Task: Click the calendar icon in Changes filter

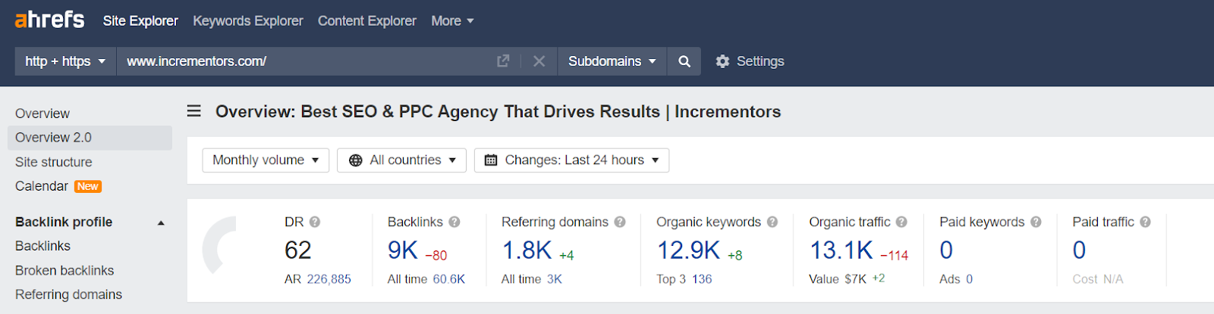Action: [491, 160]
